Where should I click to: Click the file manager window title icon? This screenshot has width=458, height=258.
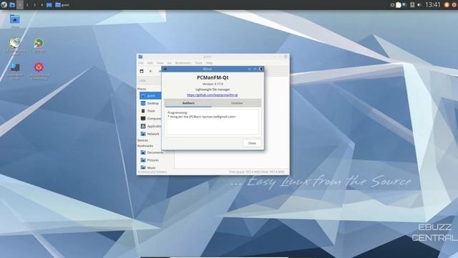[140, 57]
